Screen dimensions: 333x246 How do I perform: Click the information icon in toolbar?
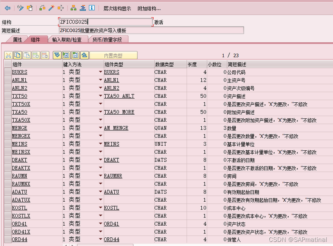coord(92,8)
